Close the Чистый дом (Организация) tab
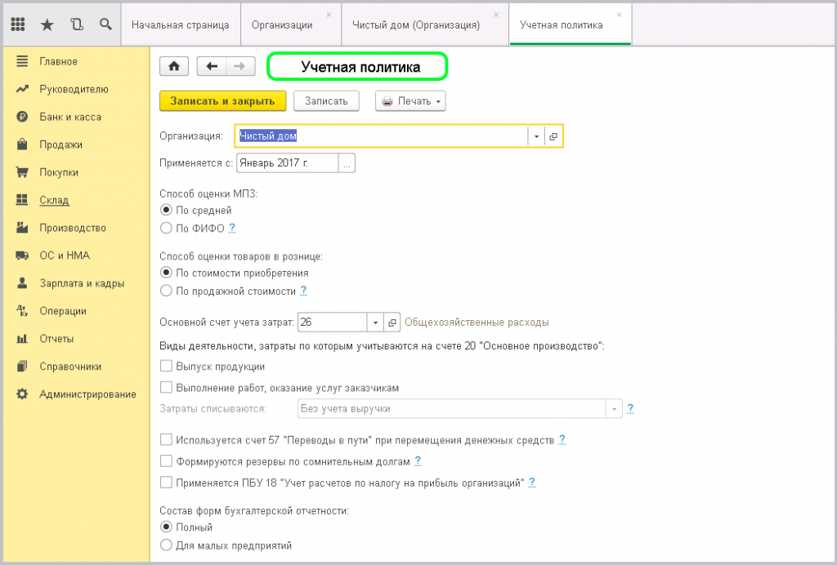This screenshot has height=565, width=837. click(x=496, y=15)
